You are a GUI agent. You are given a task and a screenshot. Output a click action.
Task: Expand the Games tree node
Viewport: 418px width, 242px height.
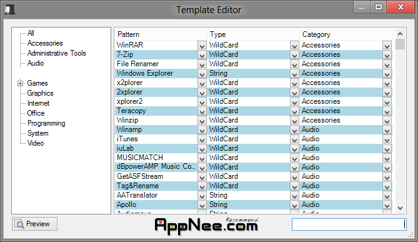[20, 83]
